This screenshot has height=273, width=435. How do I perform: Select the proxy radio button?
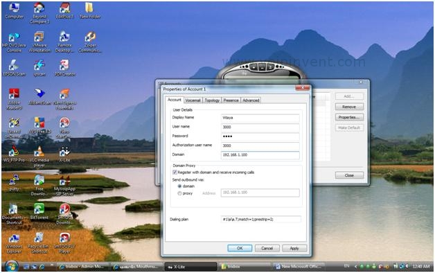pyautogui.click(x=179, y=193)
